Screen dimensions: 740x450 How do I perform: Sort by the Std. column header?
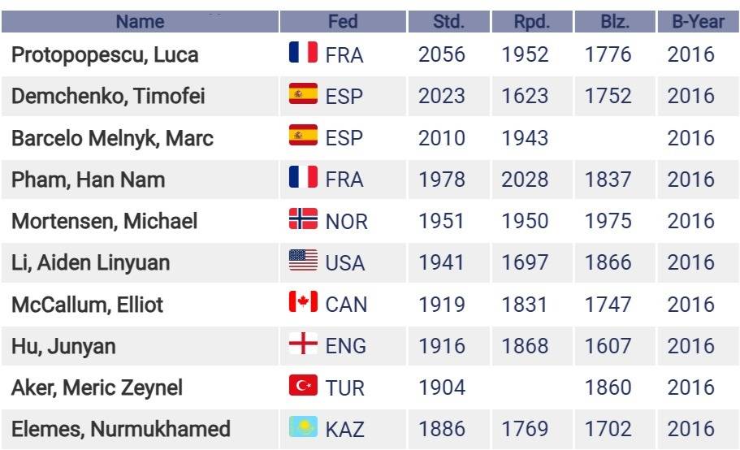tap(448, 22)
